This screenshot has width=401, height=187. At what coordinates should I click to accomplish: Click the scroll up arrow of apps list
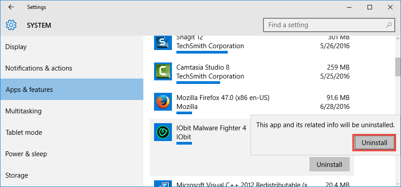[x=398, y=38]
